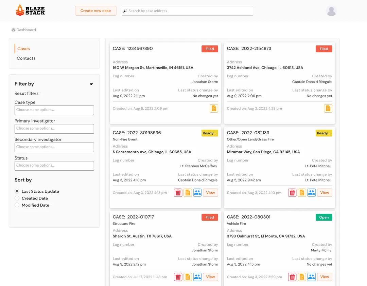Sort cases by Modified Date

pyautogui.click(x=17, y=205)
